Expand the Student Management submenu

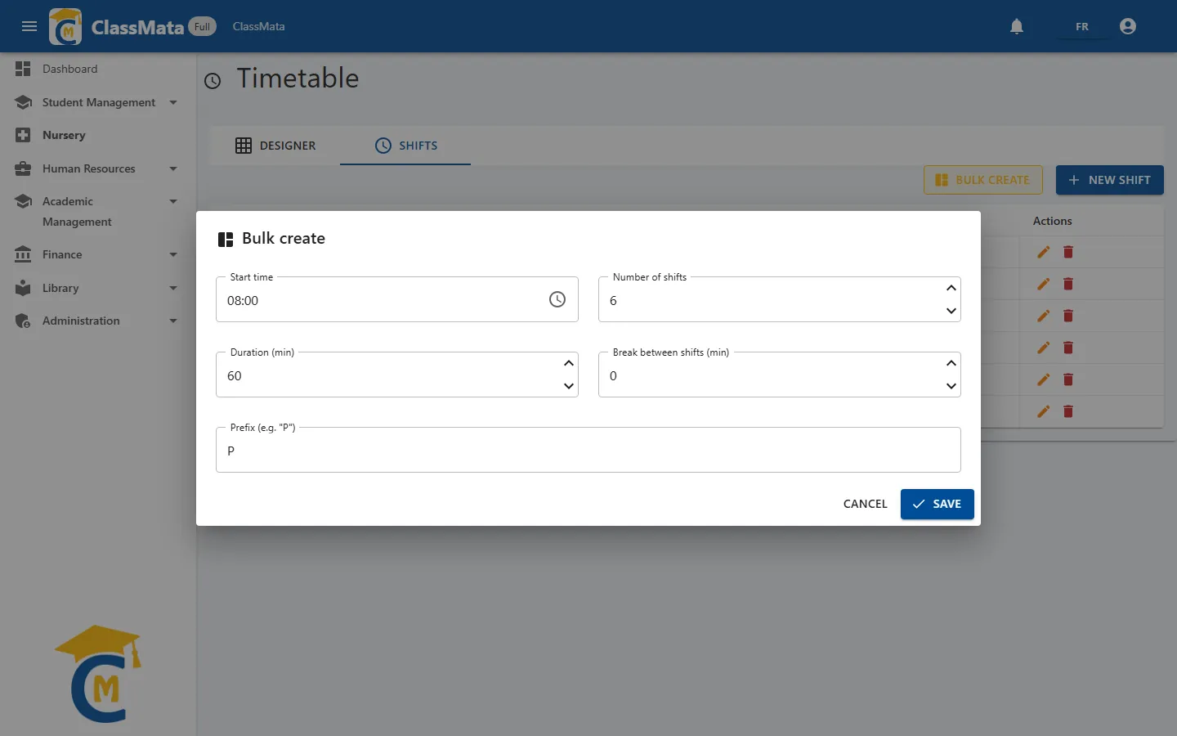click(173, 102)
